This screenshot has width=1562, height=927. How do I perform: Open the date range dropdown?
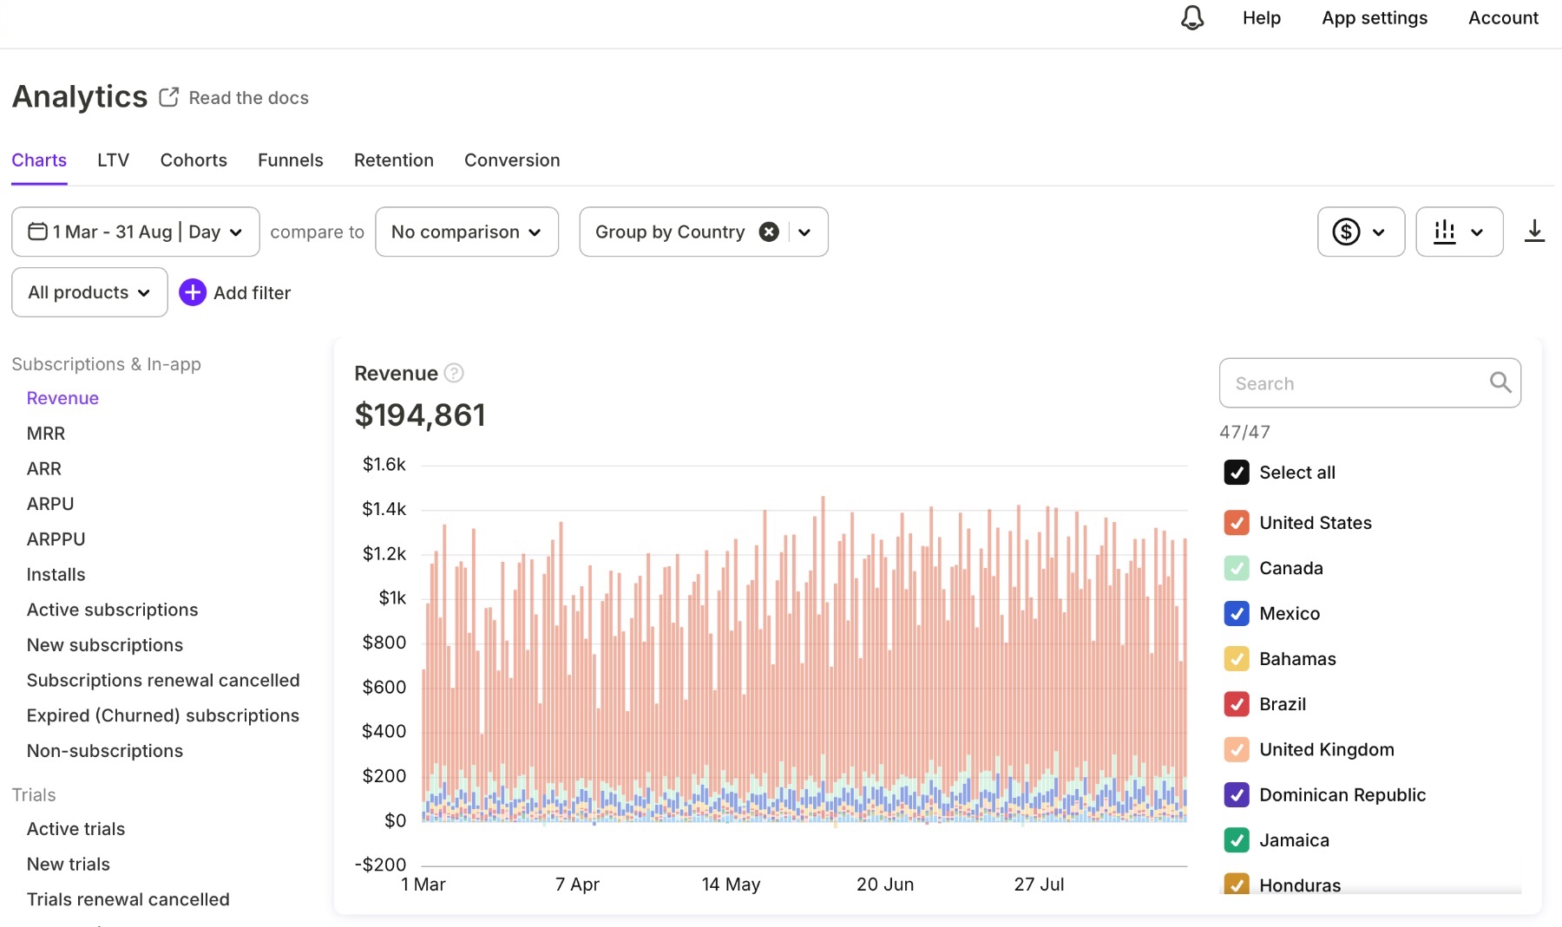click(135, 232)
